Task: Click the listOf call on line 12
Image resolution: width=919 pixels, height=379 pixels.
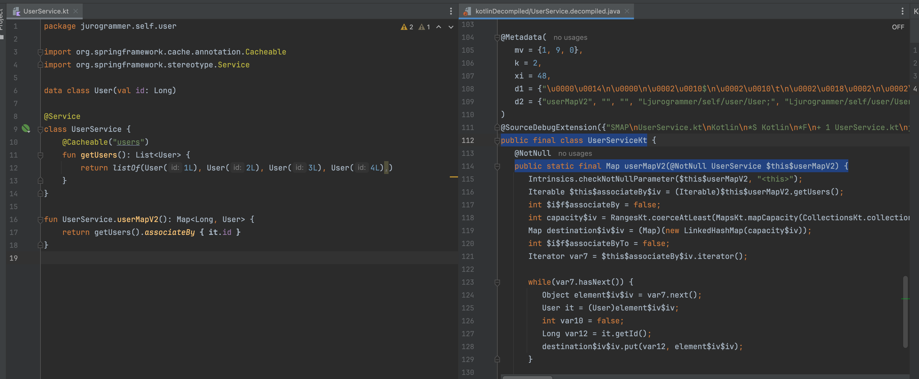Action: click(126, 168)
